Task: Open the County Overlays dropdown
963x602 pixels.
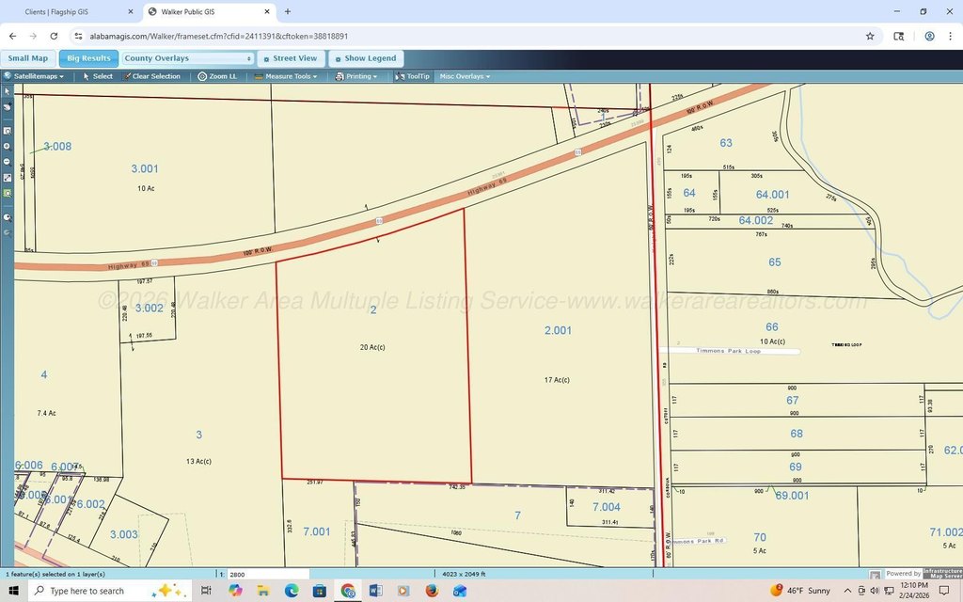Action: (187, 58)
